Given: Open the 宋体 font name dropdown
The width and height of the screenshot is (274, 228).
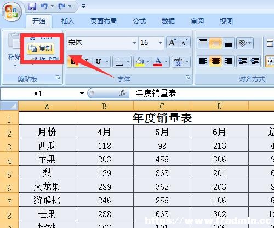Looking at the screenshot, I should 134,43.
